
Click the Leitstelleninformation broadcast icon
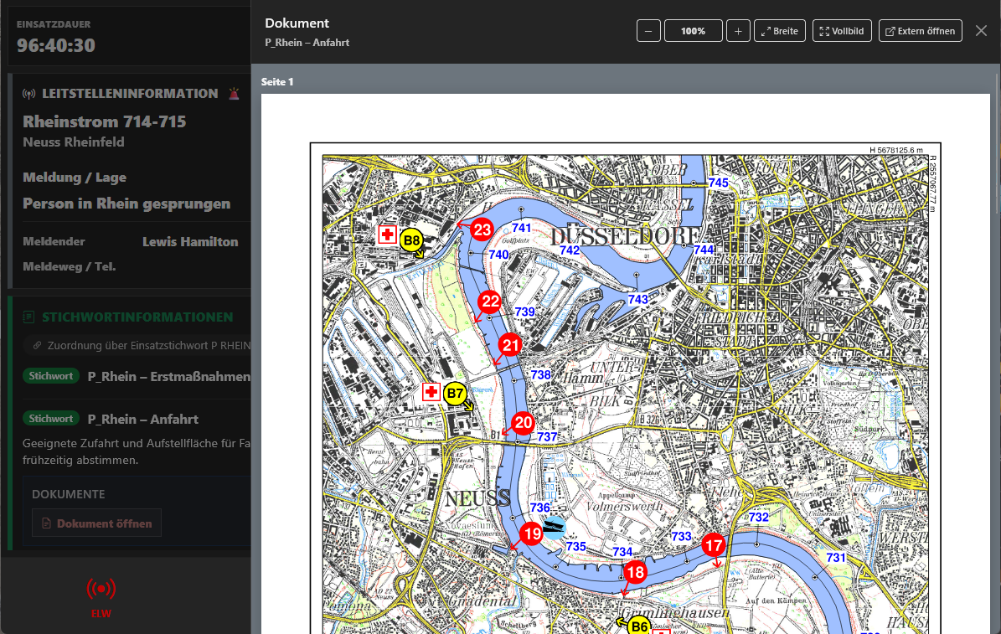tap(29, 94)
